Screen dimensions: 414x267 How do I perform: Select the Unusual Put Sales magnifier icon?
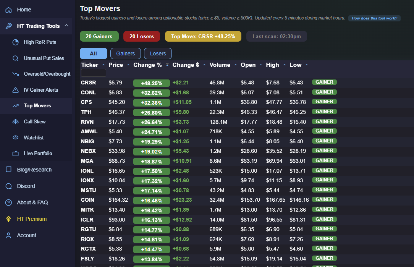tap(16, 58)
